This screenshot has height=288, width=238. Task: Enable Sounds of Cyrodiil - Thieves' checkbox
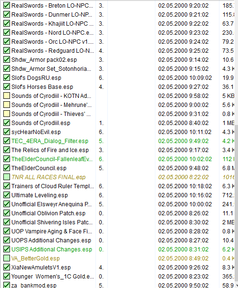coord(7,114)
